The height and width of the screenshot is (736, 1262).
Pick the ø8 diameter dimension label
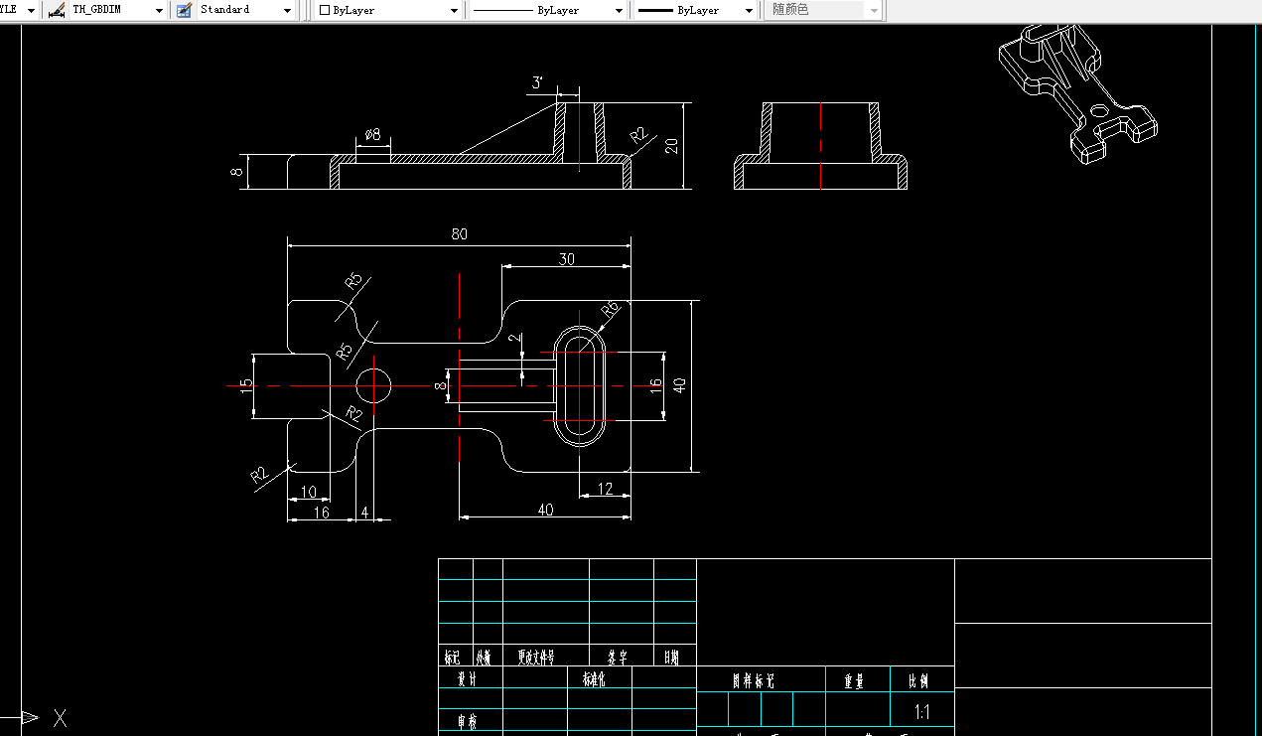tap(373, 134)
